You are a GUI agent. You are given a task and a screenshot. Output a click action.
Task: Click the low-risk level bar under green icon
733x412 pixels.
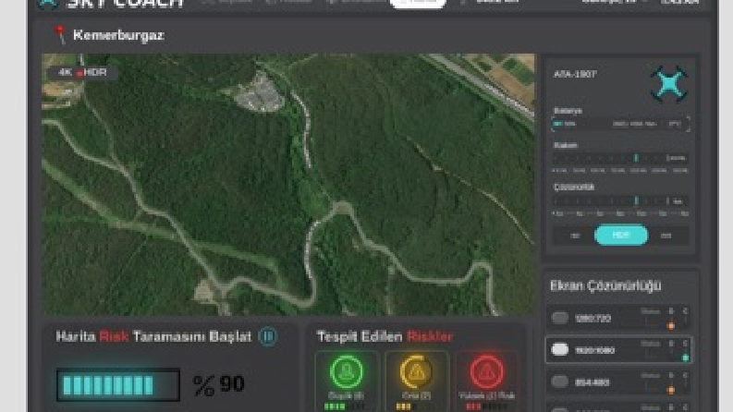[x=345, y=406]
